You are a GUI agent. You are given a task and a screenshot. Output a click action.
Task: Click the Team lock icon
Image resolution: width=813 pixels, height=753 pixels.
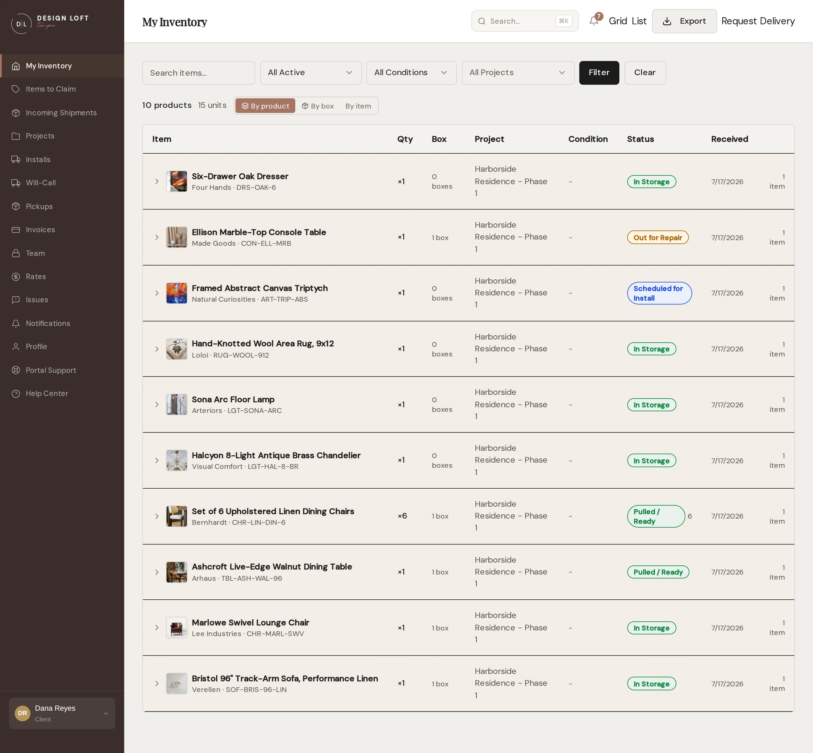click(x=16, y=253)
